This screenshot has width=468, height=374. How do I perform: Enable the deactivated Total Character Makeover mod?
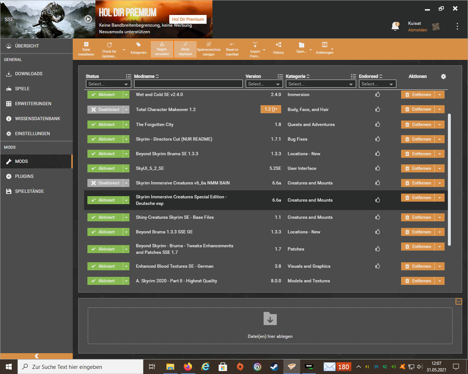coord(105,110)
